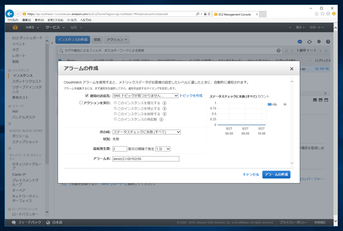Select このインスタンスの再起動 radio button
343x231 pixels.
click(x=115, y=119)
